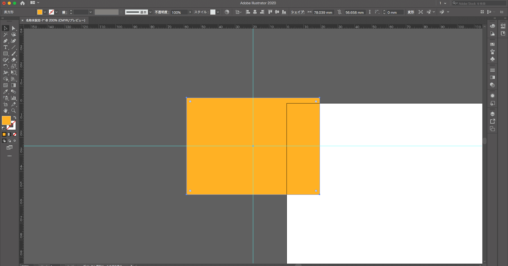
Task: Select the Width/Warp tool
Action: pyautogui.click(x=6, y=73)
